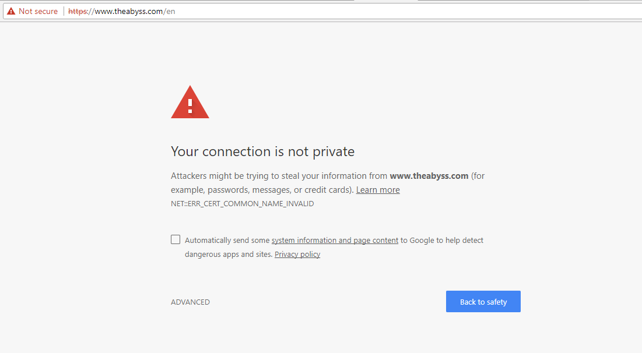Viewport: 642px width, 353px height.
Task: Click empty space in the address bar
Action: tap(405, 12)
